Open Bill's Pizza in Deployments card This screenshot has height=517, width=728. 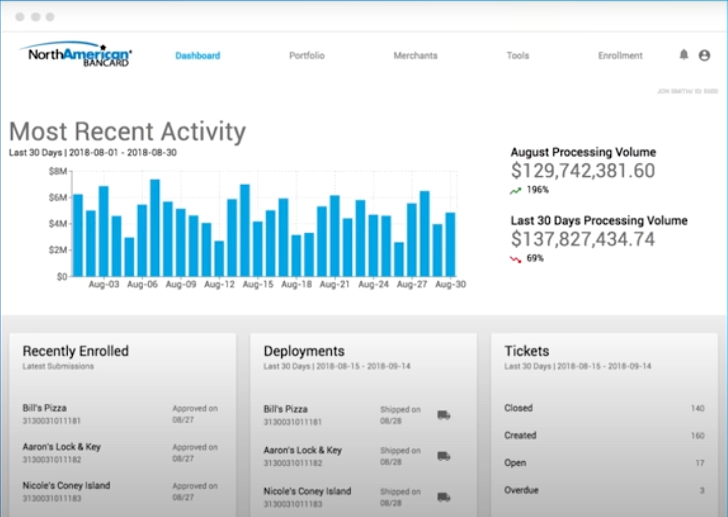[x=285, y=409]
